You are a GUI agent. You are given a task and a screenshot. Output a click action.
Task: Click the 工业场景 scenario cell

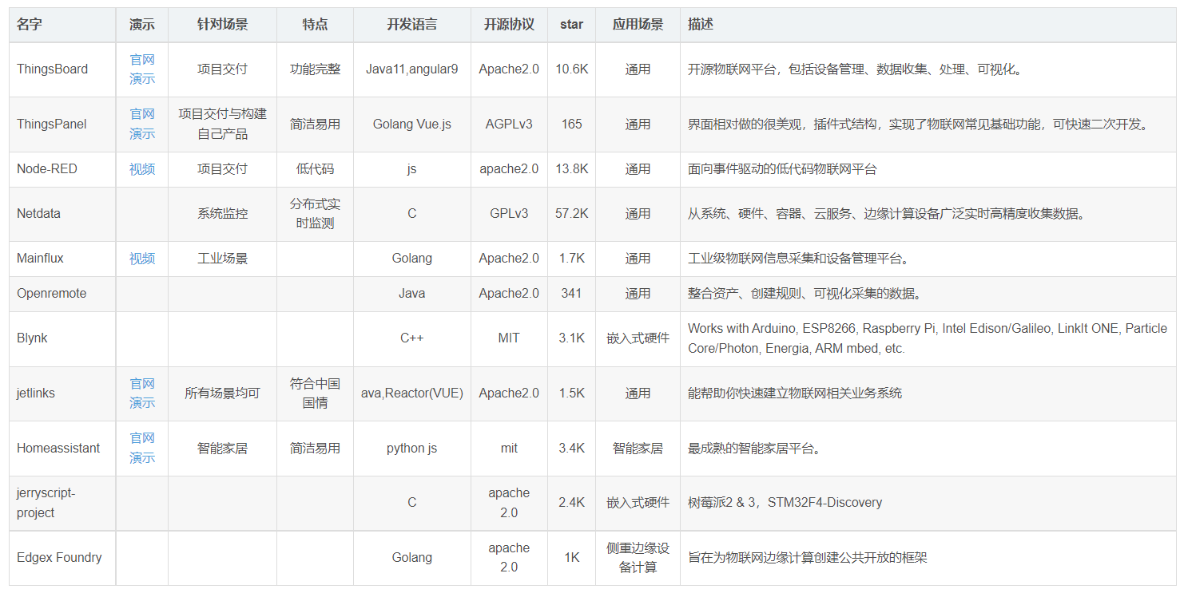[x=223, y=259]
